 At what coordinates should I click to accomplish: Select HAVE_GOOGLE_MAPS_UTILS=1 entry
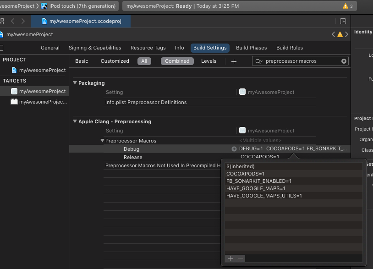294,196
